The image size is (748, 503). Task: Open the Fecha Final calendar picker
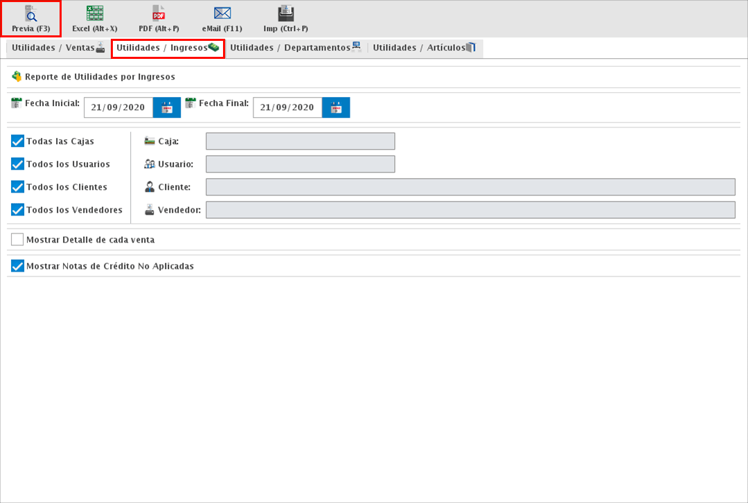[x=336, y=107]
